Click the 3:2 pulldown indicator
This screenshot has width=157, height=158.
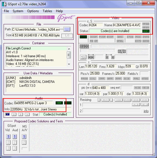(127, 78)
